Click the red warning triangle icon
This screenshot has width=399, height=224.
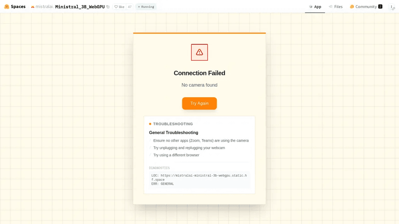(199, 52)
